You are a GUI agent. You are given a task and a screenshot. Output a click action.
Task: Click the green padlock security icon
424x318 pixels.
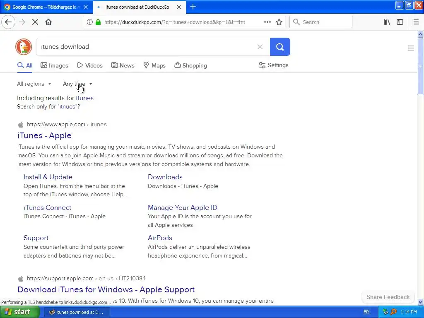click(x=98, y=22)
